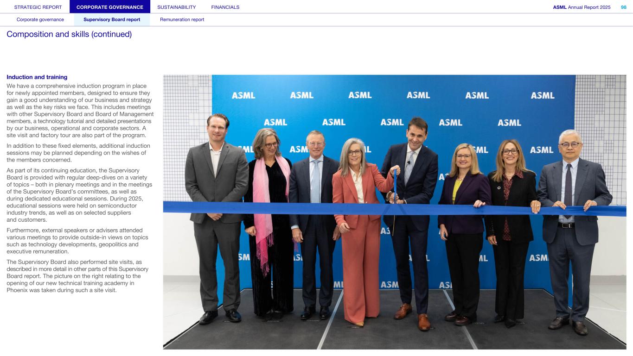Go to the Sustainability section tab
633x356 pixels.
(x=177, y=7)
